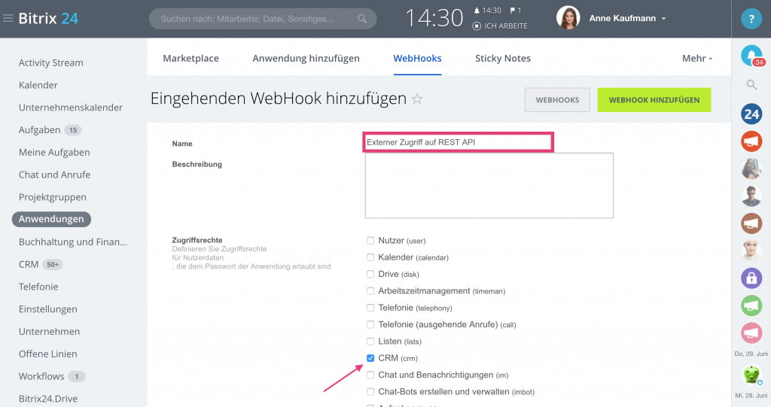Open Buchhaltung und Finan... menu item
Image resolution: width=771 pixels, height=407 pixels.
pos(73,241)
